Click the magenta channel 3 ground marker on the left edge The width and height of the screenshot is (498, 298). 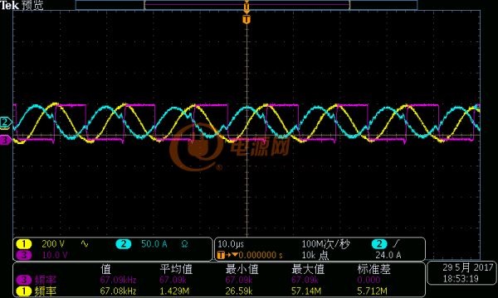coord(6,140)
